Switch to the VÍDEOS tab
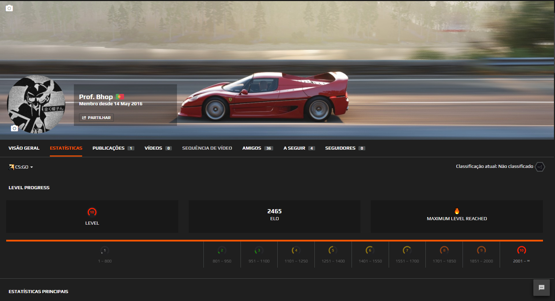 (158, 148)
